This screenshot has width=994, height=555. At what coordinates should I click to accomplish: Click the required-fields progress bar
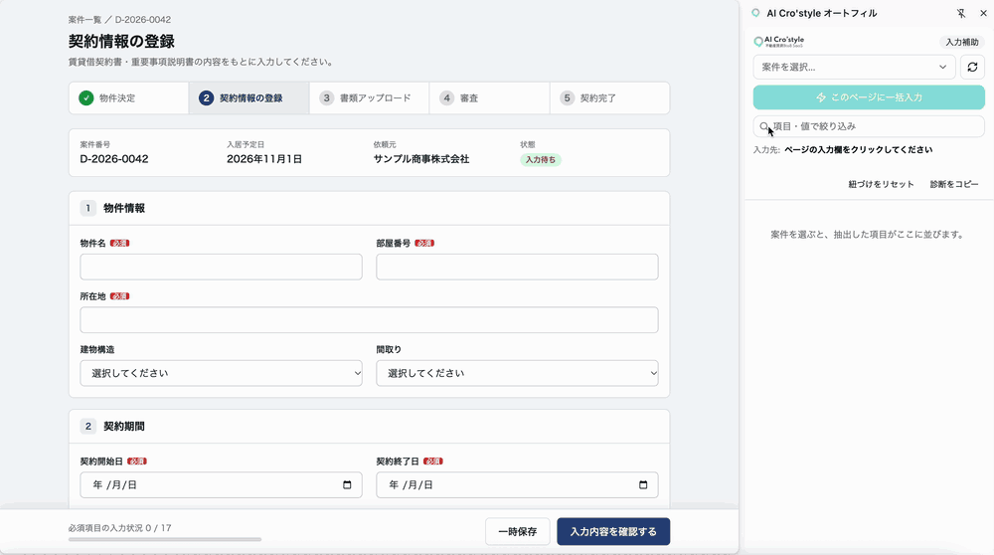click(165, 540)
